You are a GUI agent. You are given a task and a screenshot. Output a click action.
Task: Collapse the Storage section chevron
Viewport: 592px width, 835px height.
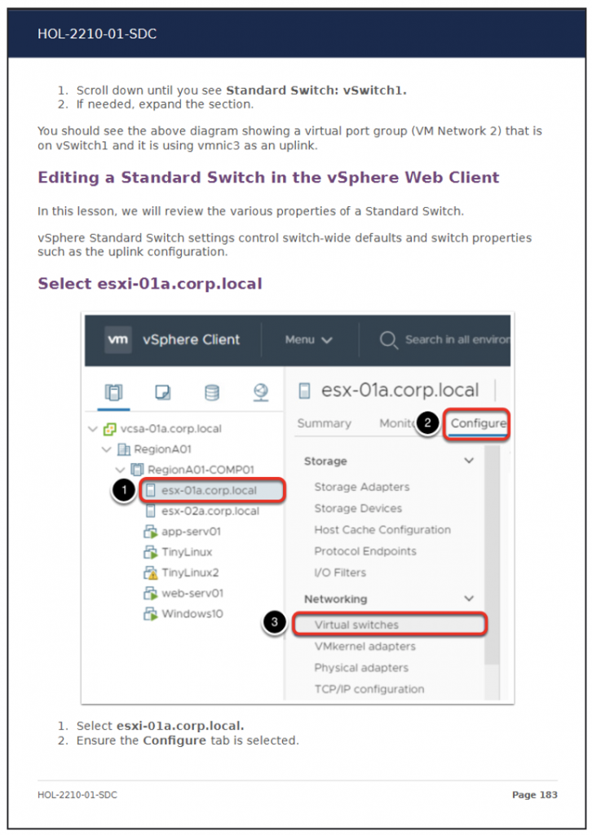pos(469,461)
